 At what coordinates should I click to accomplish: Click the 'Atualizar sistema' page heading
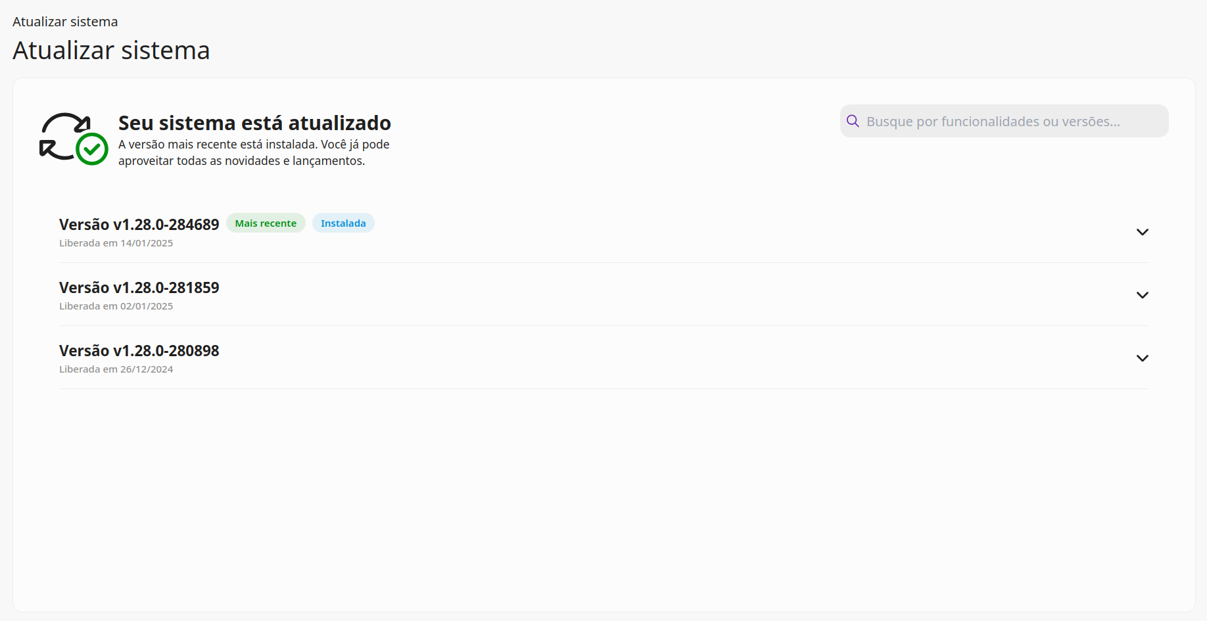pos(110,50)
